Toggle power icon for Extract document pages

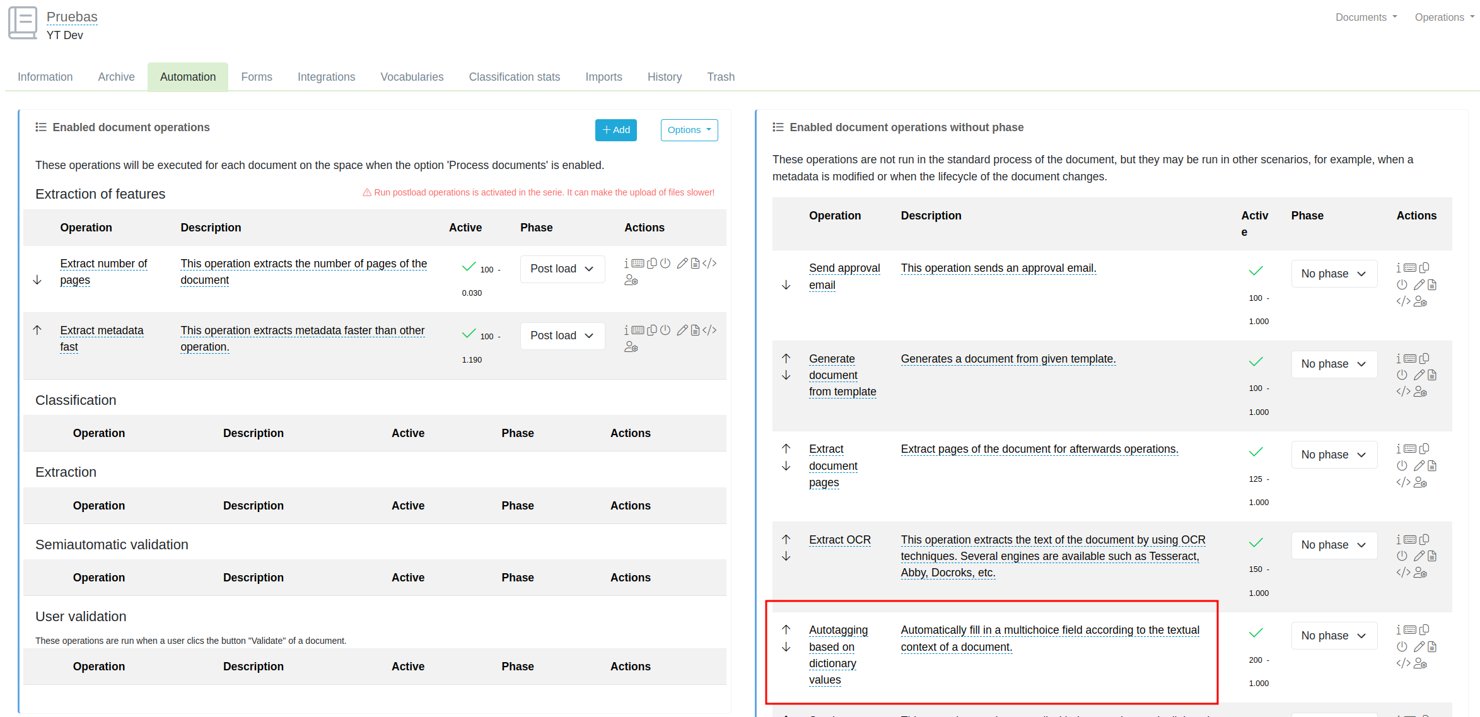tap(1402, 465)
